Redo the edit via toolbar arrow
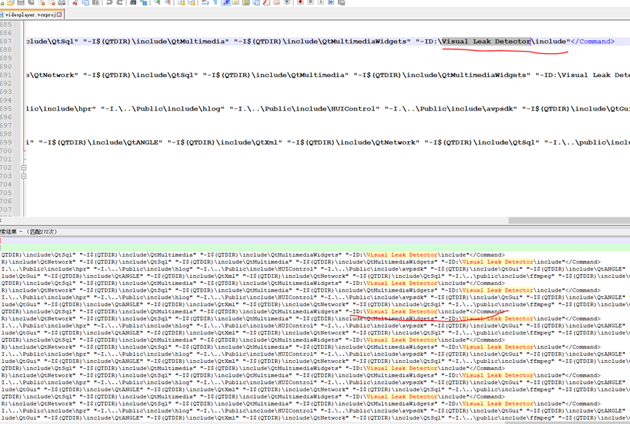 click(x=119, y=2)
